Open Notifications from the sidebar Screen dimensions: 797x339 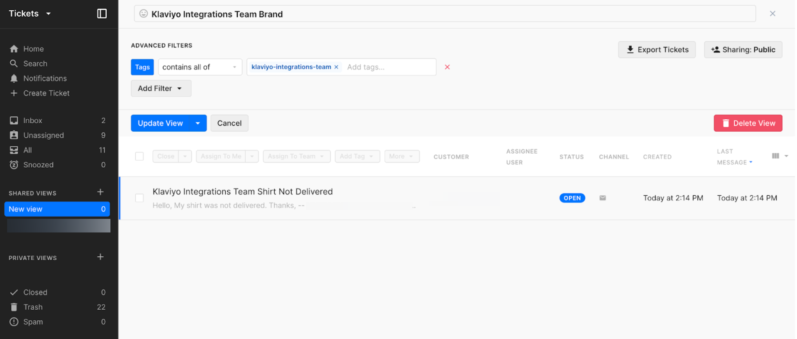click(x=45, y=78)
